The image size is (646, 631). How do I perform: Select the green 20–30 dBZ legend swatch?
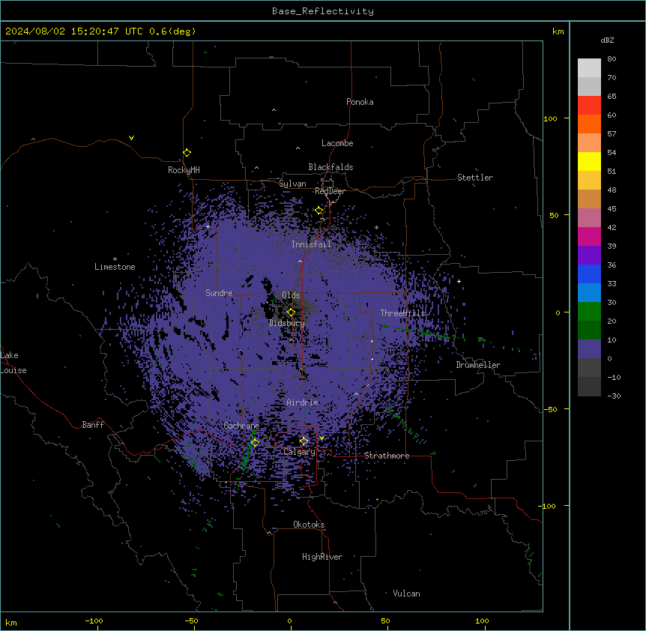click(589, 312)
